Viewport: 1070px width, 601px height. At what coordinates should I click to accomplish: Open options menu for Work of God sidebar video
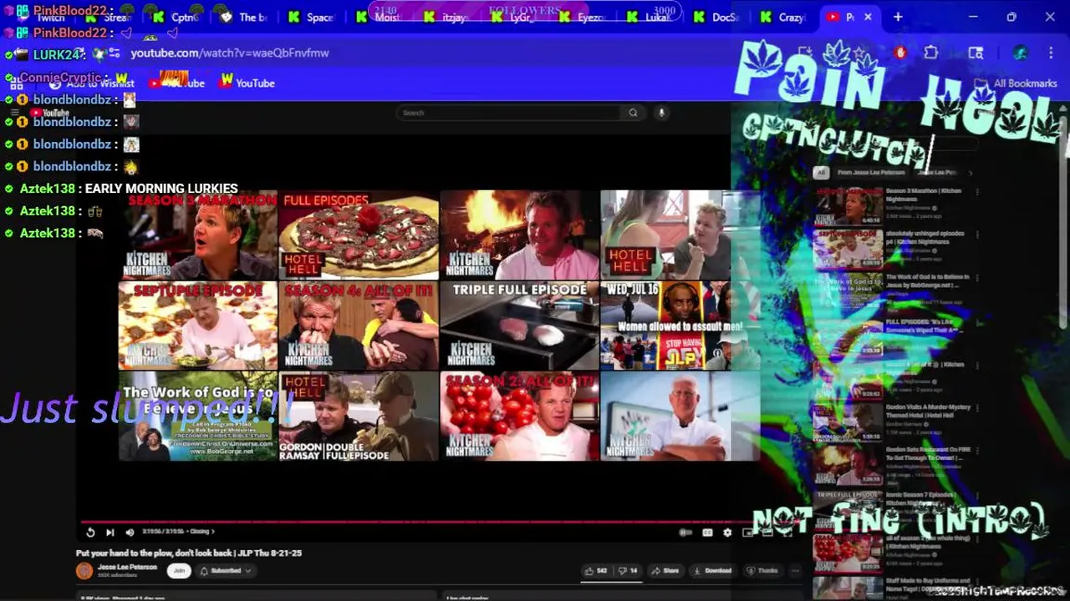tap(976, 279)
